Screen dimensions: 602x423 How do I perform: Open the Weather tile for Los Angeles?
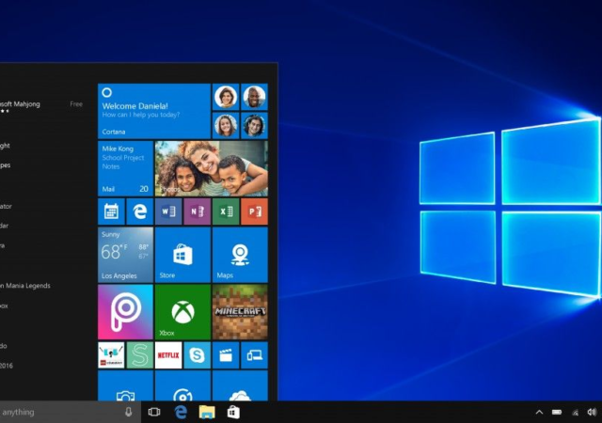tap(125, 255)
